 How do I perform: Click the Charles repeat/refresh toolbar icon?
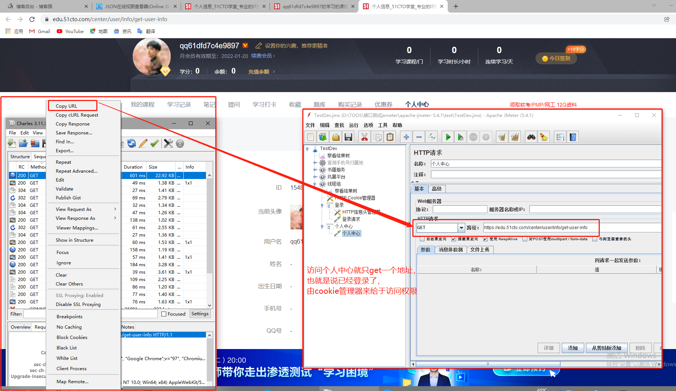[x=132, y=143]
